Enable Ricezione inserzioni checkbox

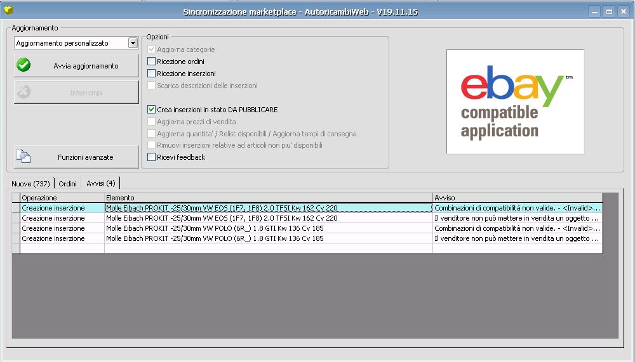[x=152, y=74]
